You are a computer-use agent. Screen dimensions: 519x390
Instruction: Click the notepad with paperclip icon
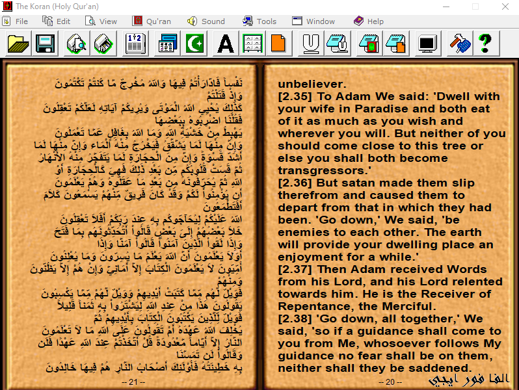click(x=338, y=44)
